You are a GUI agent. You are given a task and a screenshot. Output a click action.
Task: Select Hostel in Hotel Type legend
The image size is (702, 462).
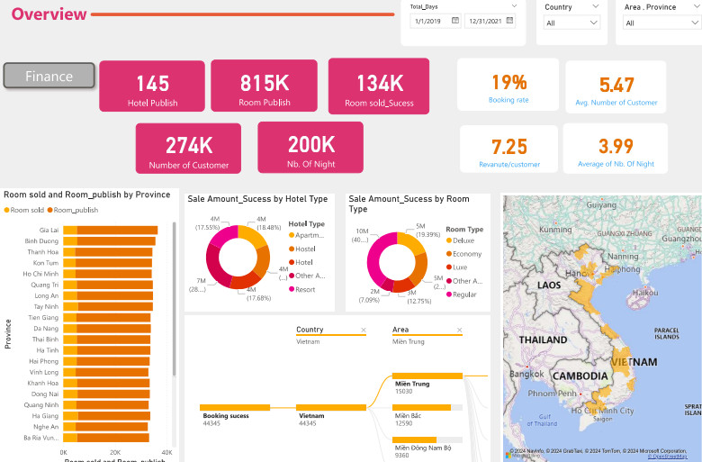[x=302, y=249]
